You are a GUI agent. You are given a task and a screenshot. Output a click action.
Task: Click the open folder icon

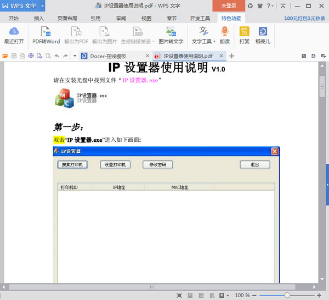(x=5, y=56)
